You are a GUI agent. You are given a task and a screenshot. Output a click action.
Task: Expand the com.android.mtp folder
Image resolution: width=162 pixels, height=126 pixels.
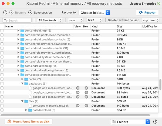tap(18, 30)
